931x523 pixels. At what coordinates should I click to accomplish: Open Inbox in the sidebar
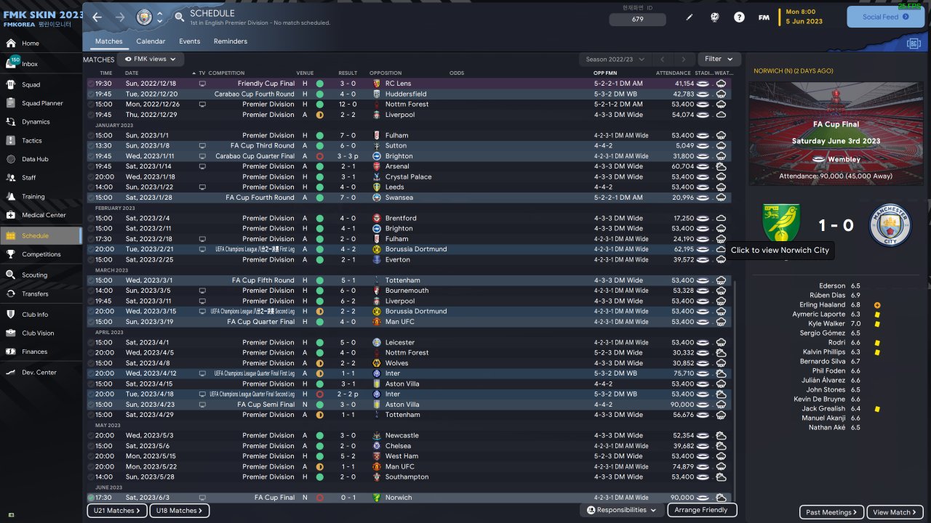point(41,64)
